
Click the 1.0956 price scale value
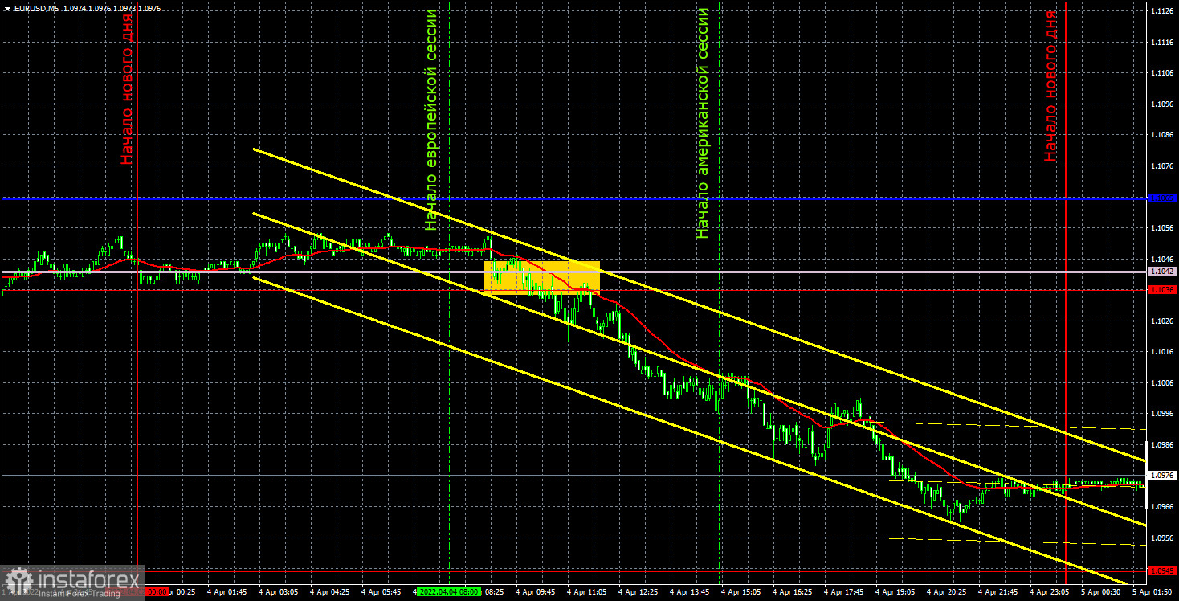point(1162,538)
